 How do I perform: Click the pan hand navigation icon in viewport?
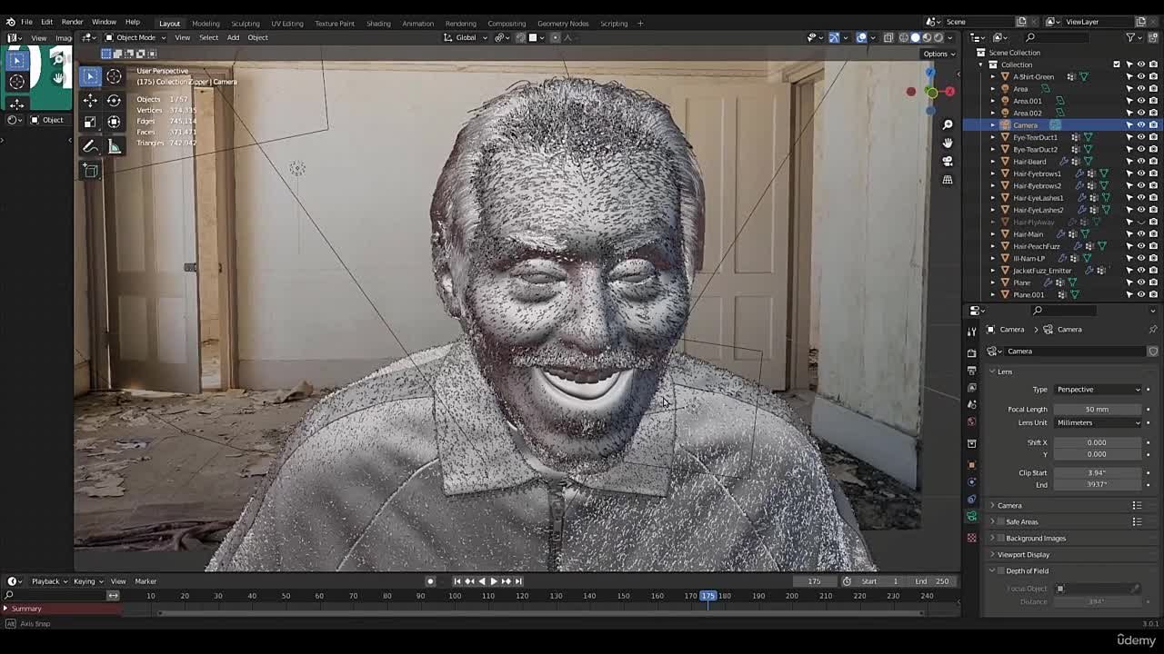pos(948,143)
